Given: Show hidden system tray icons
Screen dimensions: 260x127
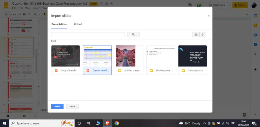Looking at the screenshot, I should point(204,123).
